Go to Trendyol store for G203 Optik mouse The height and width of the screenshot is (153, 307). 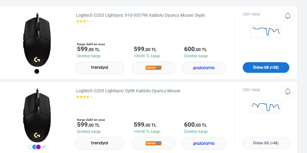click(99, 143)
